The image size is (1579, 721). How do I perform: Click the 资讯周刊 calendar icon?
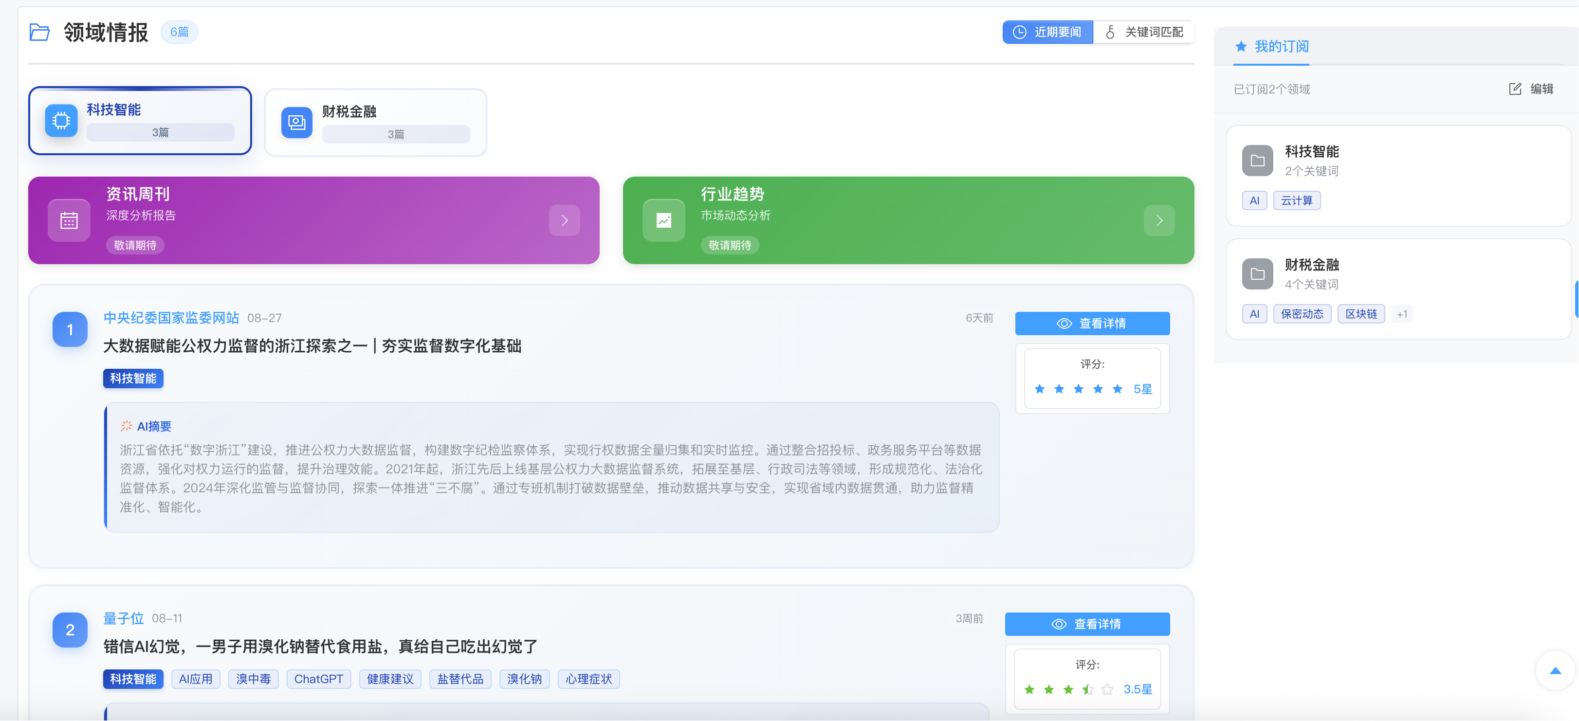coord(69,220)
